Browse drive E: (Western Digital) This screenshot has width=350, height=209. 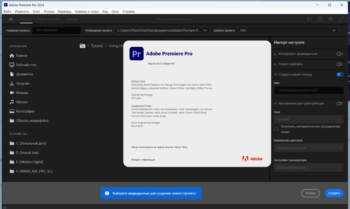[x=29, y=162]
